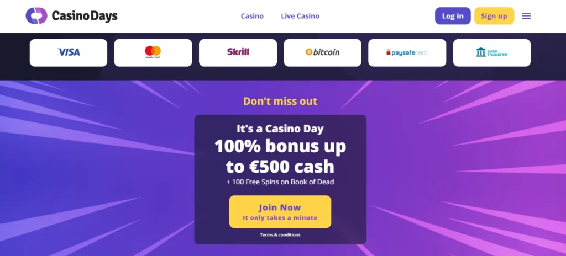Viewport: 566px width, 256px height.
Task: Go to the Live Casino section
Action: pyautogui.click(x=300, y=16)
